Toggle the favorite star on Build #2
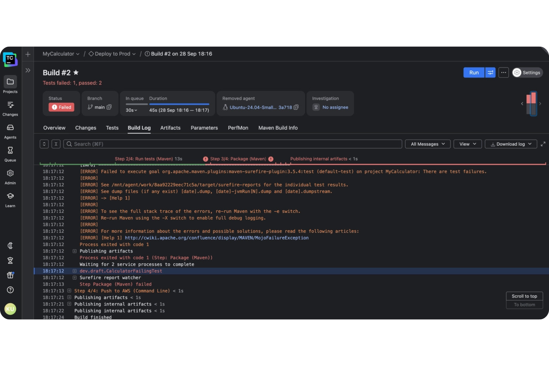549x366 pixels. coord(76,72)
